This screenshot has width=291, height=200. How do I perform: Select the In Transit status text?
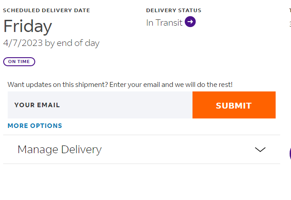[x=164, y=23]
